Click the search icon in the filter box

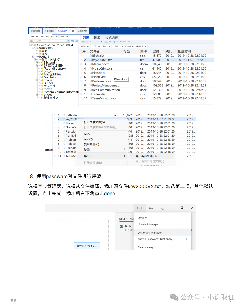(x=69, y=41)
